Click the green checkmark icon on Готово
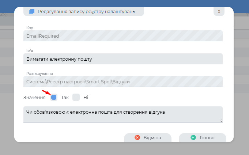This screenshot has width=249, height=155. [x=193, y=138]
